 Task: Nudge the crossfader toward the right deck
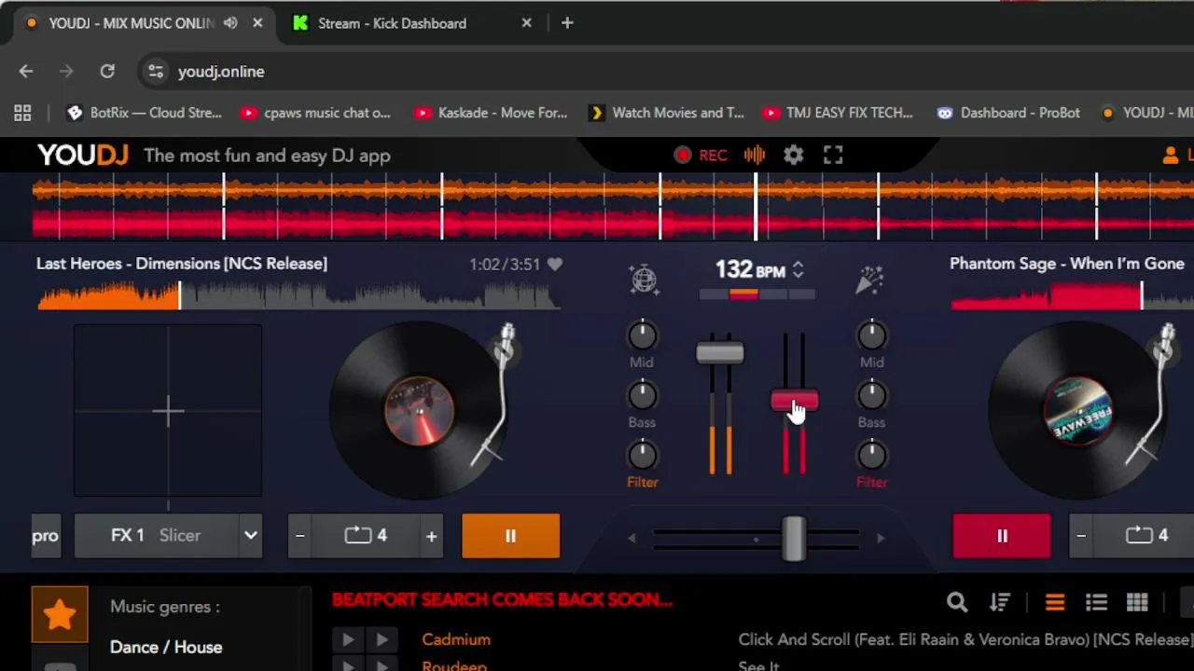[880, 537]
